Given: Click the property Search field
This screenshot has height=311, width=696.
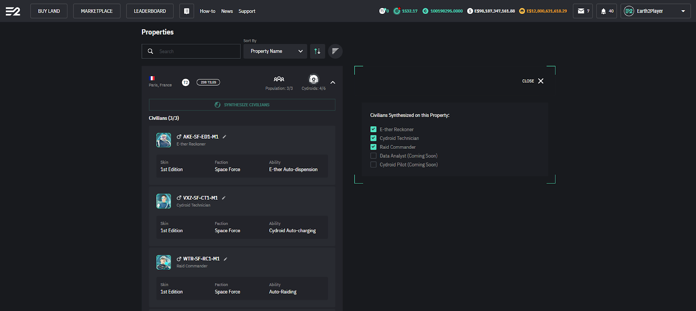Looking at the screenshot, I should (x=196, y=51).
